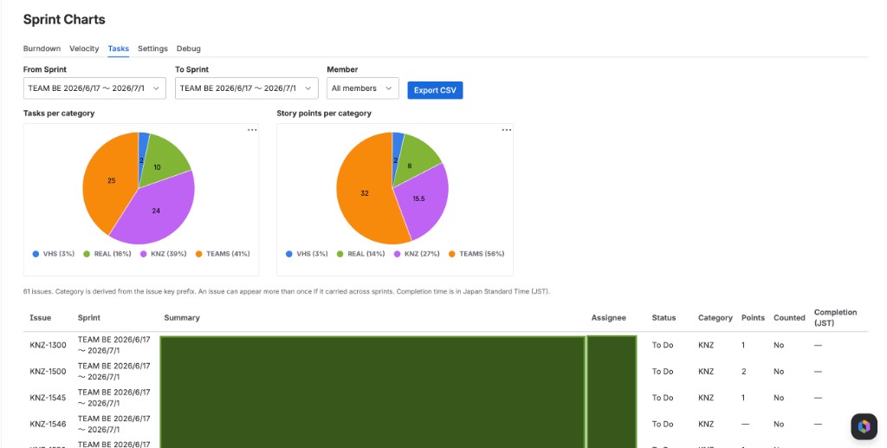Toggle VHS legend dot in Tasks chart
This screenshot has height=448, width=887.
[36, 254]
